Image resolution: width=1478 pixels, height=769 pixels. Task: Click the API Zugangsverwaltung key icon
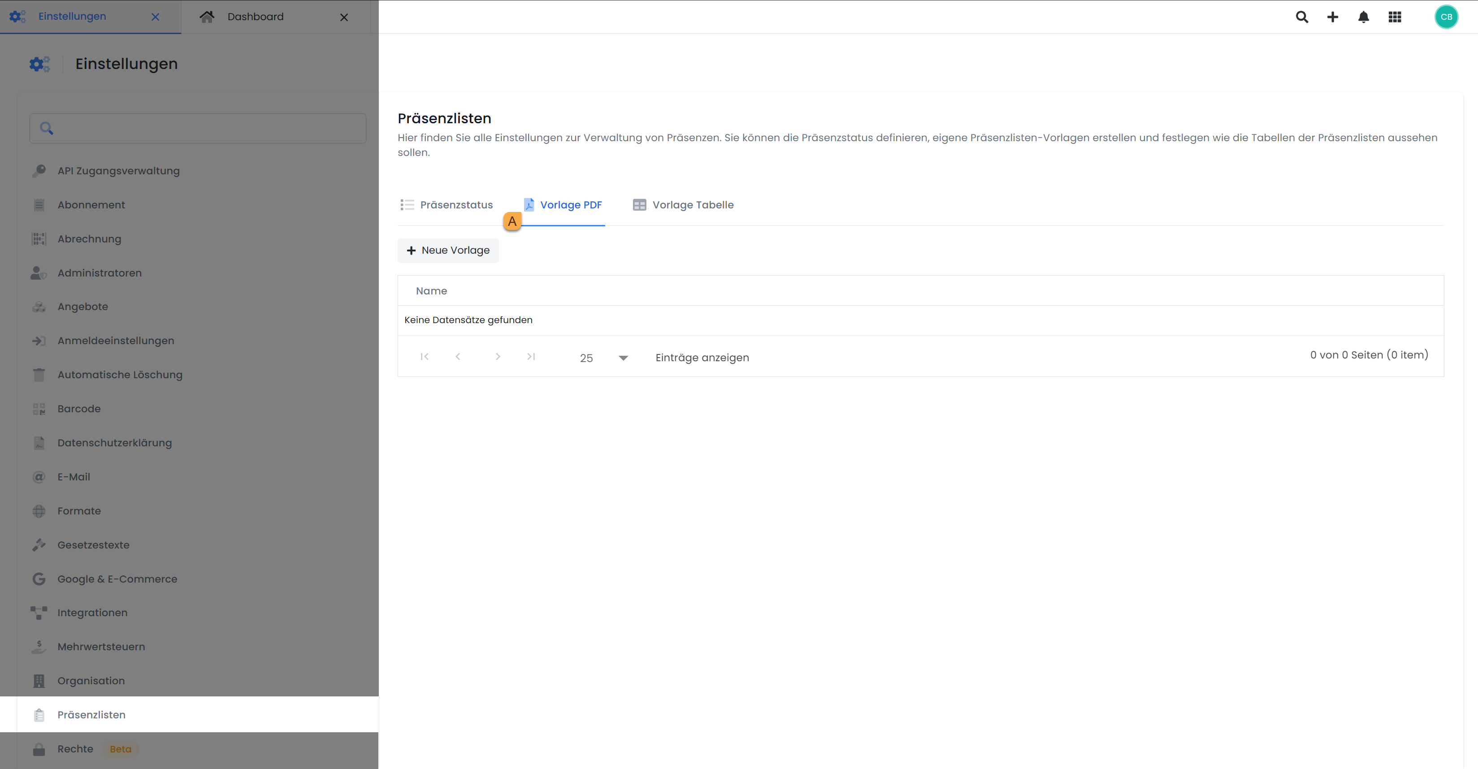(39, 171)
